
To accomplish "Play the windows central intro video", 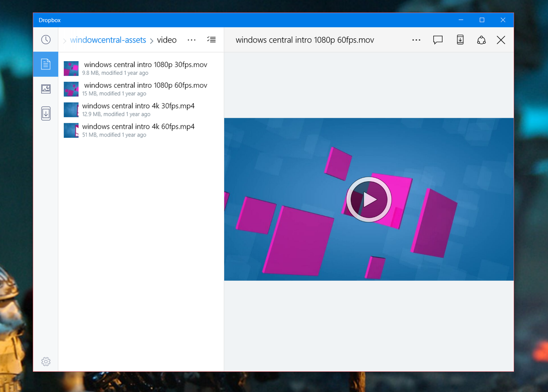I will 368,199.
